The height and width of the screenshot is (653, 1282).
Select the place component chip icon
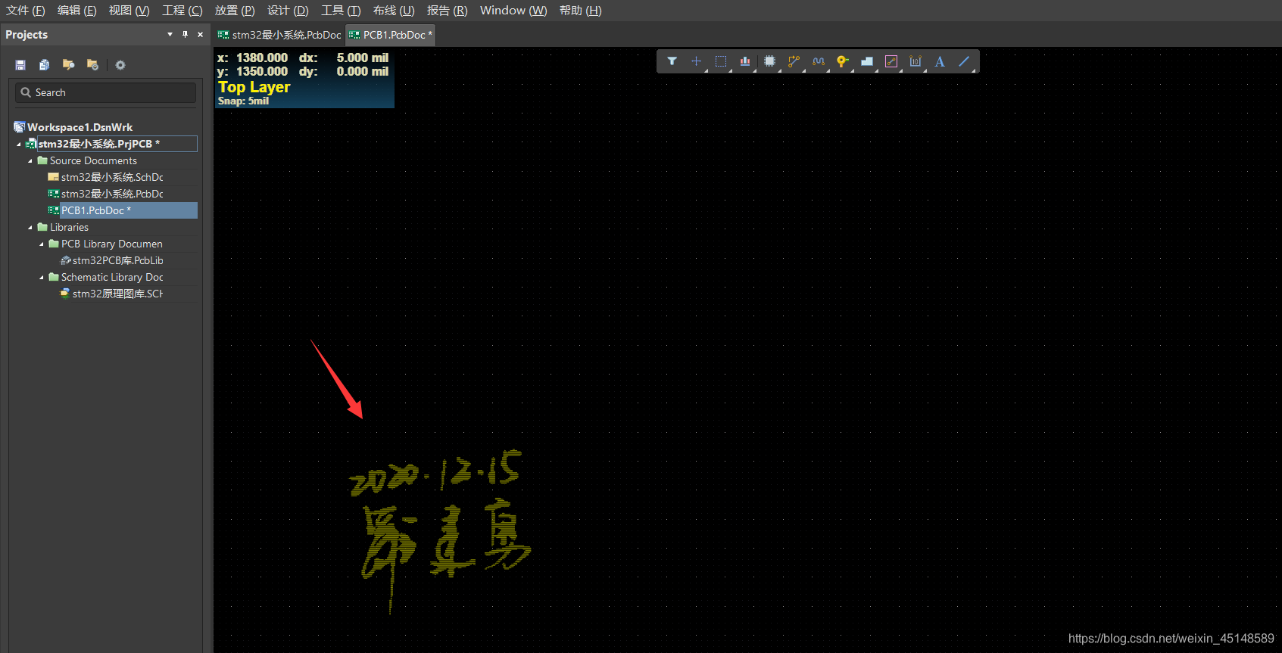click(769, 61)
